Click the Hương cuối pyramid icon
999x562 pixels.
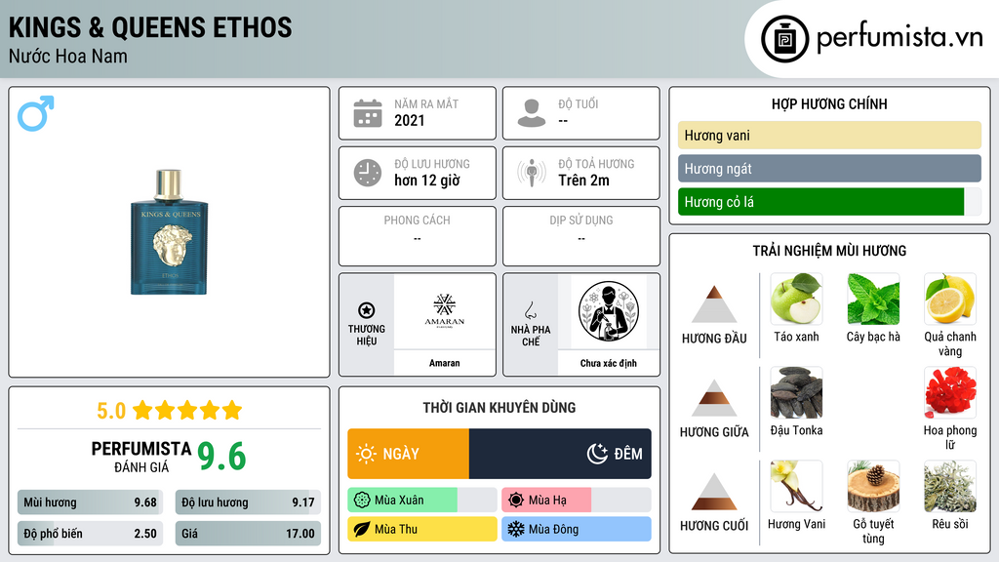coord(714,492)
